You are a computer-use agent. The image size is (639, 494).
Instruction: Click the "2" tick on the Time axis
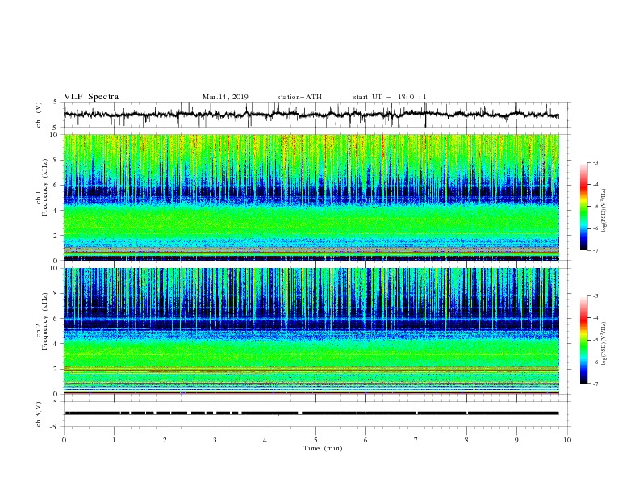pyautogui.click(x=165, y=440)
